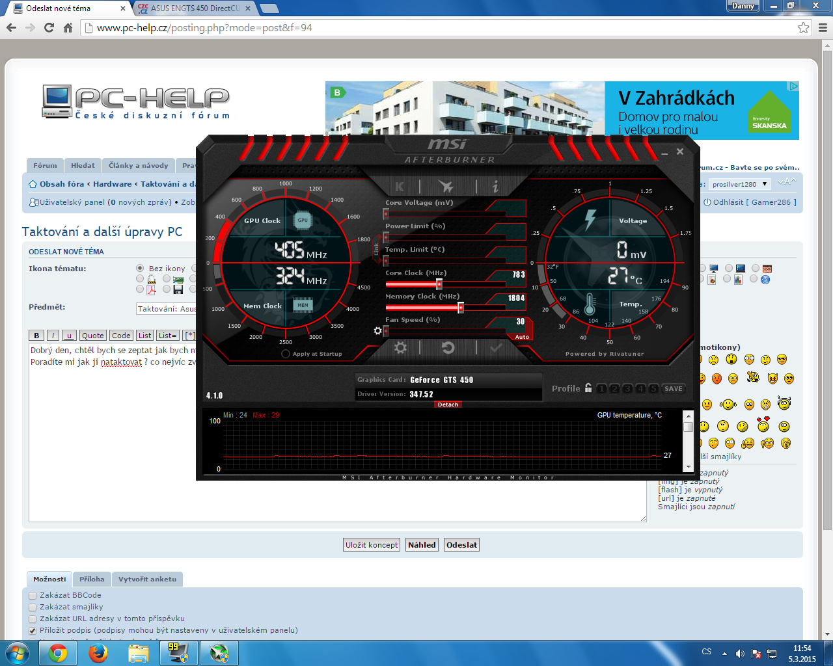Click the Odeslat submit button
The image size is (833, 666).
[x=461, y=545]
